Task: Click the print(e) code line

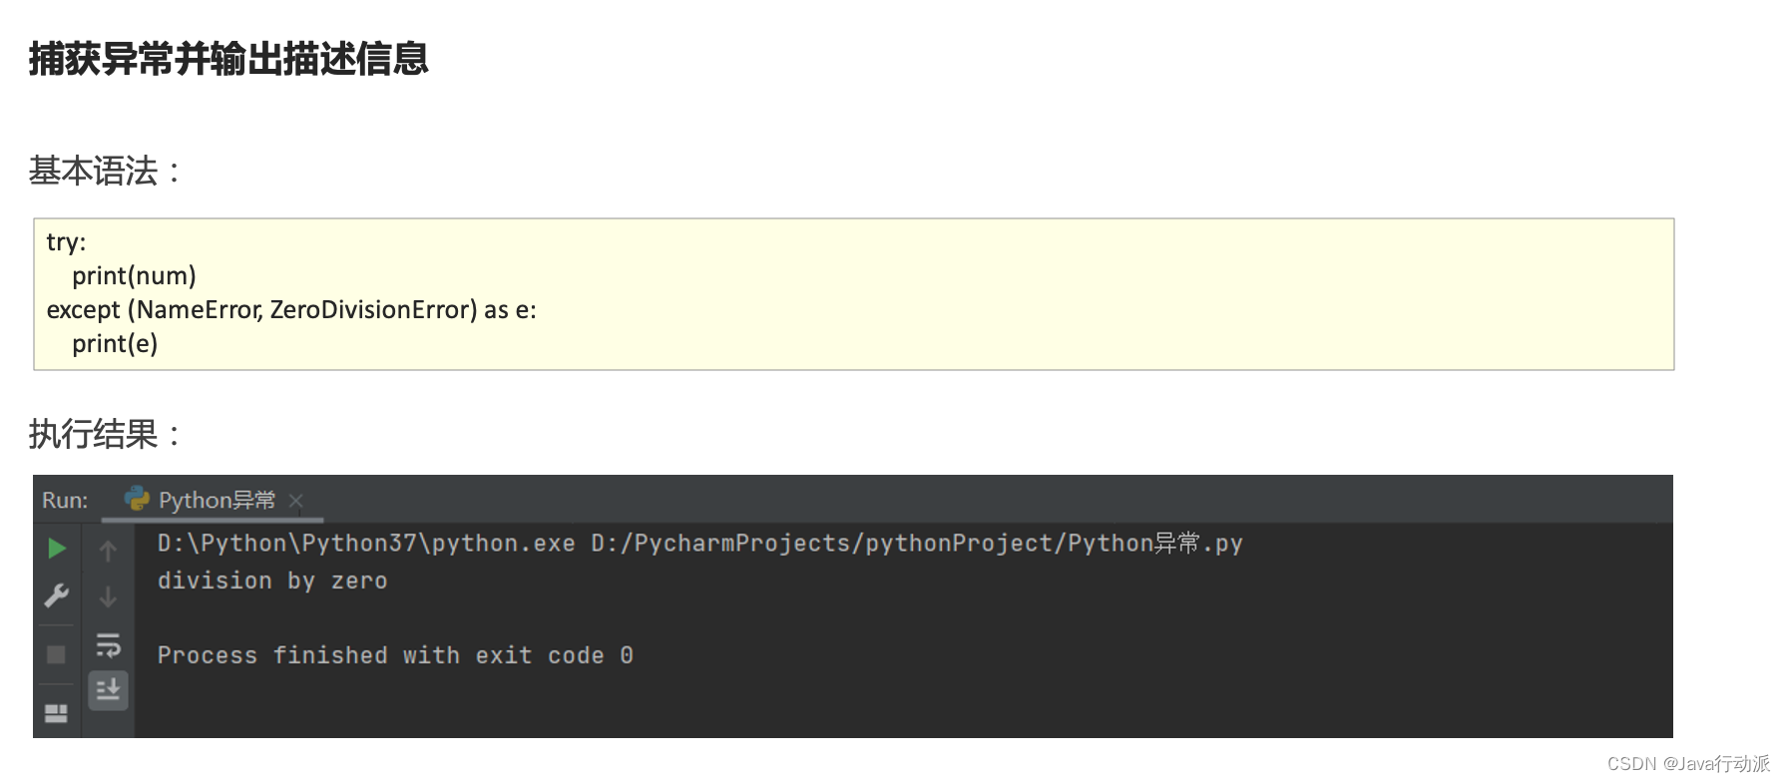Action: (115, 344)
